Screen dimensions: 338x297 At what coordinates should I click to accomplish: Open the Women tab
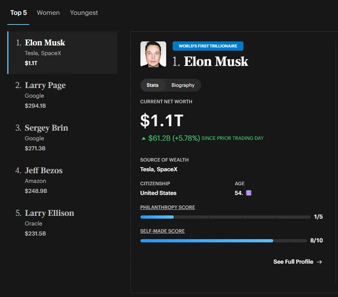48,13
